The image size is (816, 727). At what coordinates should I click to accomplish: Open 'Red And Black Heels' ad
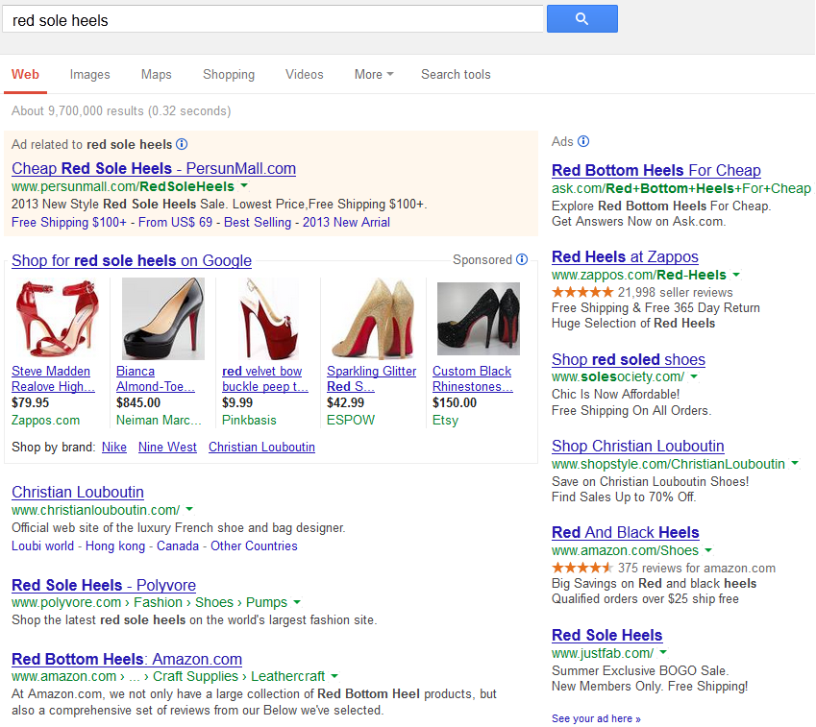point(625,532)
